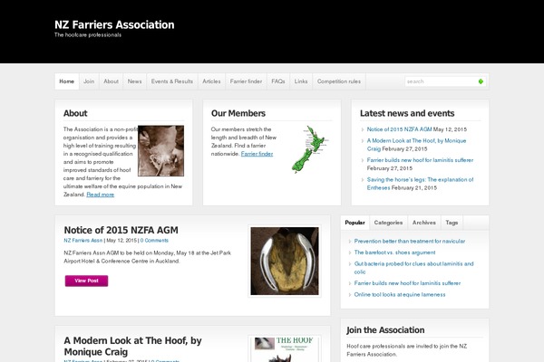The width and height of the screenshot is (544, 362).
Task: Click the 0 Comments link under AGM post
Action: coord(154,241)
